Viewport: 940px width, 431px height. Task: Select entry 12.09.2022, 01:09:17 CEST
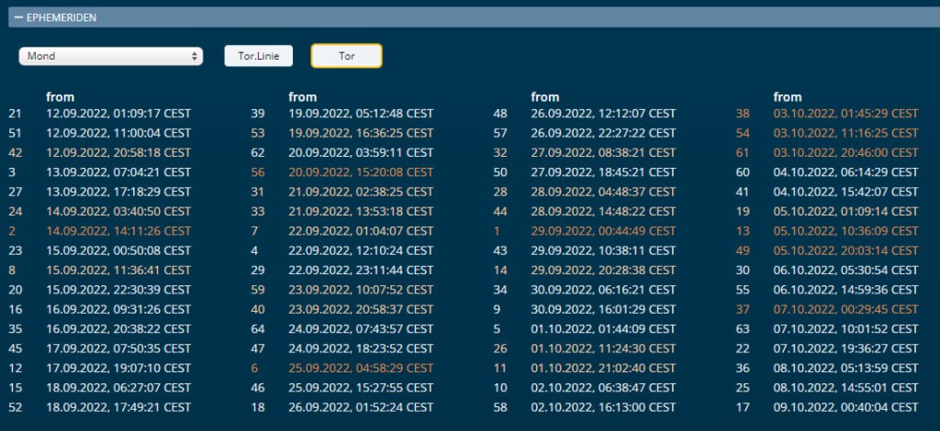coord(117,114)
